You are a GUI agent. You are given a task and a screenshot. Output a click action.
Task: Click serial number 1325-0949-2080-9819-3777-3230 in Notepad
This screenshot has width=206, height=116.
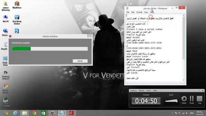144,43
